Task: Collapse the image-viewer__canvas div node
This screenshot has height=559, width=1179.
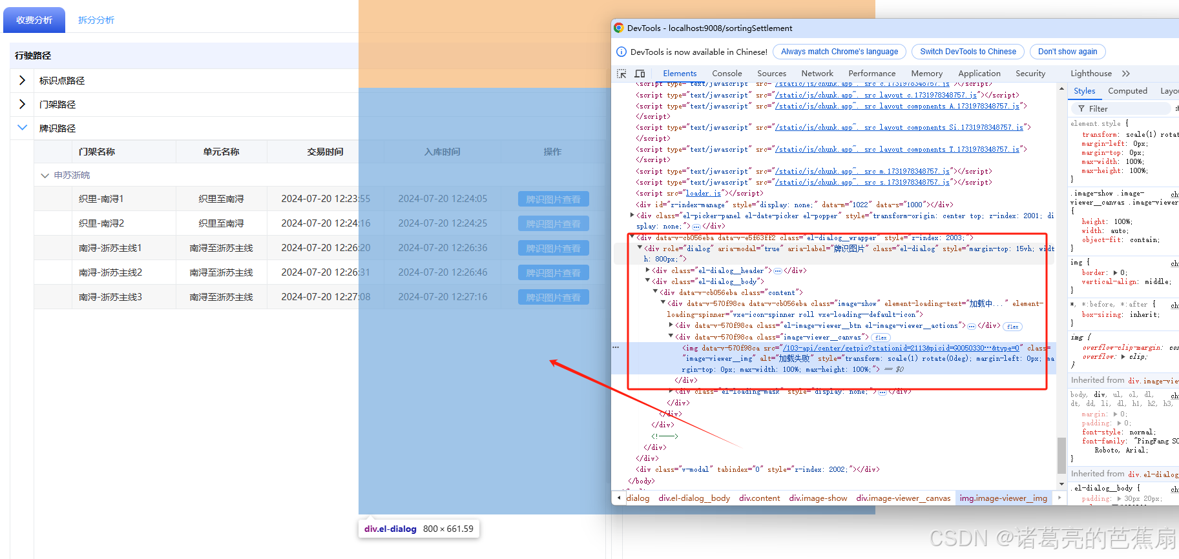Action: (x=671, y=337)
